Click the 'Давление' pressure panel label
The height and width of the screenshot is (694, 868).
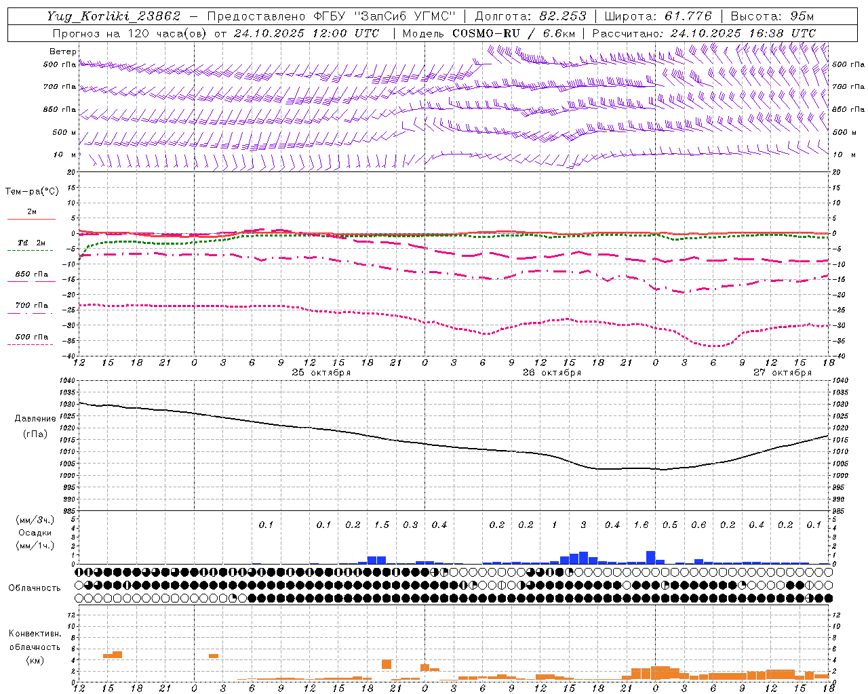click(x=35, y=419)
